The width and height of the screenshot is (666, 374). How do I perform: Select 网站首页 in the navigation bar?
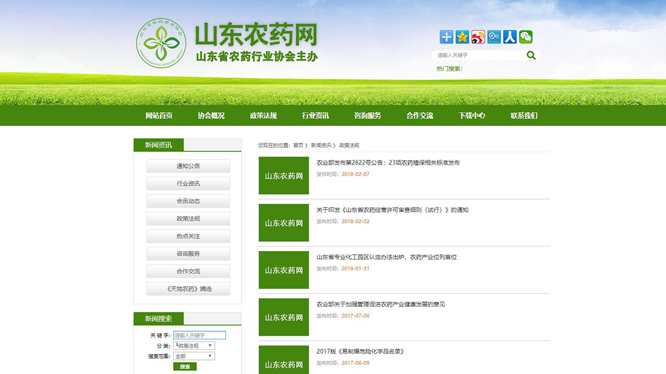tap(158, 115)
